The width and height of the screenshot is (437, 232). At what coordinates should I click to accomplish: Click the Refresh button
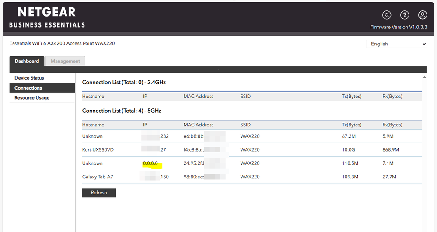click(x=99, y=193)
